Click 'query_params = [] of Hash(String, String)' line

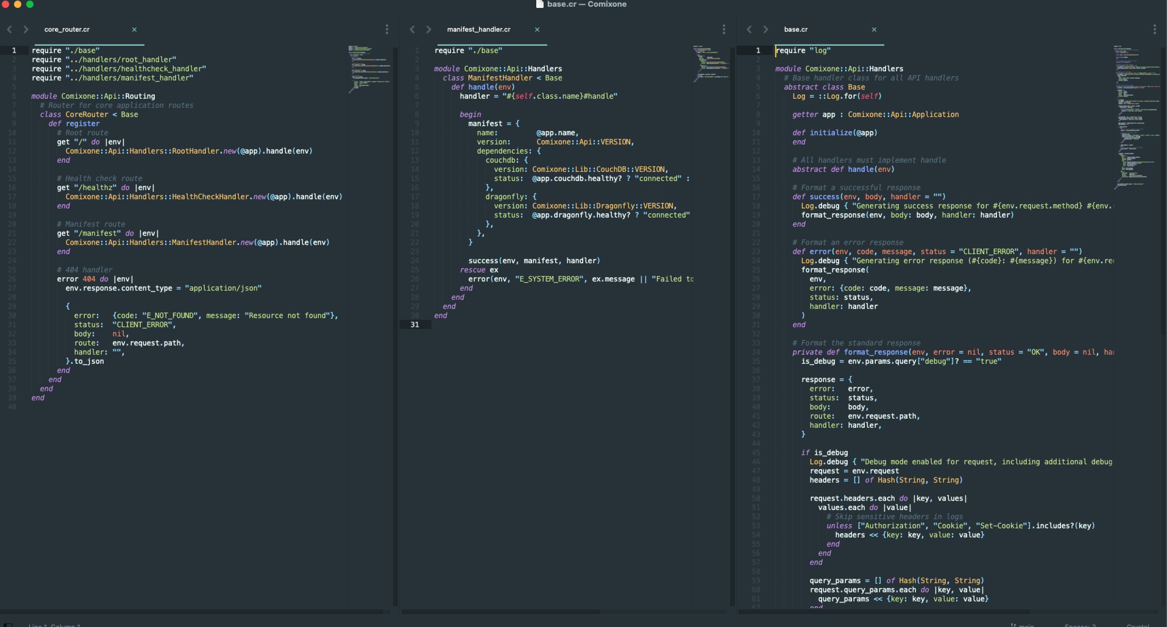(897, 581)
